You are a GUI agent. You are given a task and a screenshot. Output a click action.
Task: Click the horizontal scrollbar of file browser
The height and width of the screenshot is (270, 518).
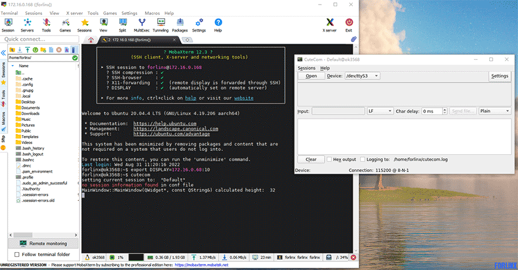coord(43,235)
